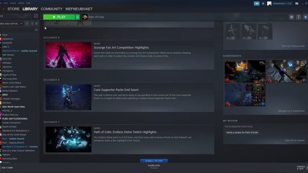308x173 pixels.
Task: Open the notifications bell in the title bar
Action: [263, 3]
